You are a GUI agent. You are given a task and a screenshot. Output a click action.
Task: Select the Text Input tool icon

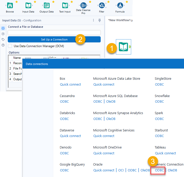click(65, 6)
